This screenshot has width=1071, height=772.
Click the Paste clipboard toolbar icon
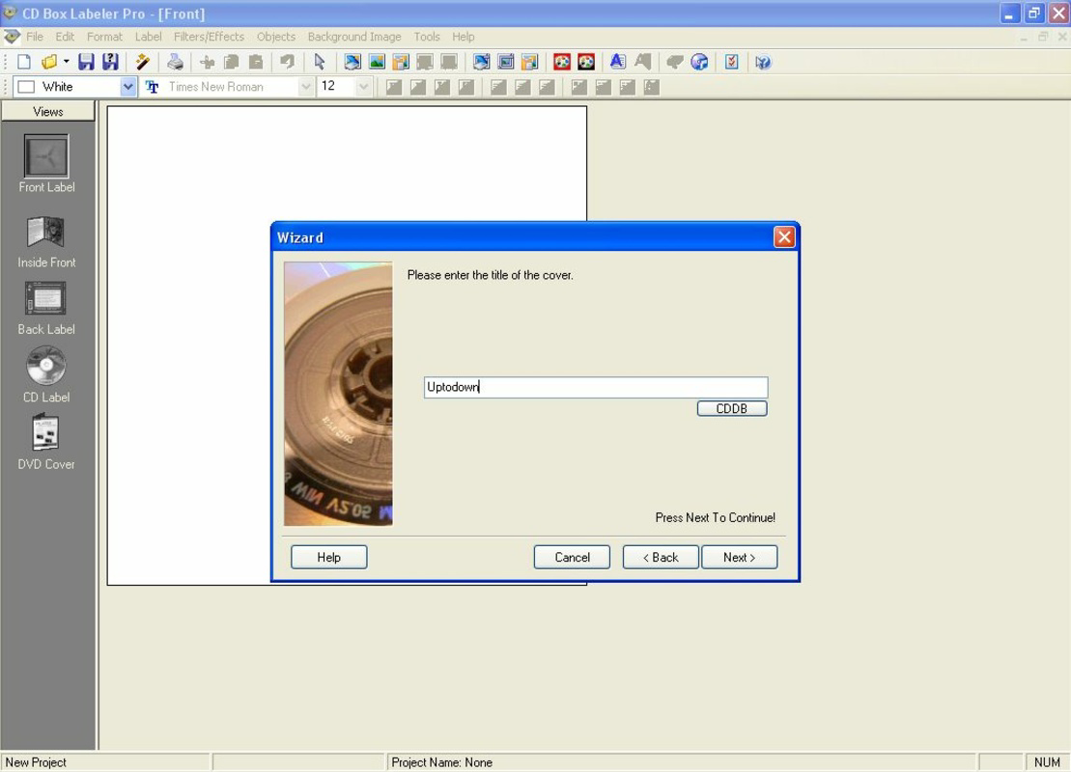[x=256, y=63]
